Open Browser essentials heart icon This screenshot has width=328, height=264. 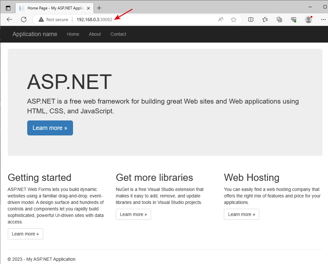(x=294, y=19)
